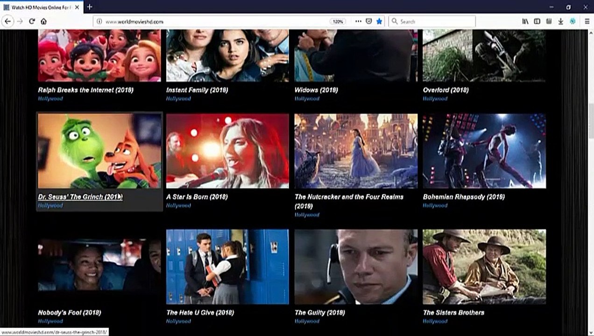The height and width of the screenshot is (336, 594).
Task: Click Nobody's Fool (2018) title link
Action: (x=70, y=312)
